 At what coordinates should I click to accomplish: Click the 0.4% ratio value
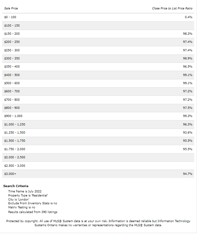coord(189,17)
